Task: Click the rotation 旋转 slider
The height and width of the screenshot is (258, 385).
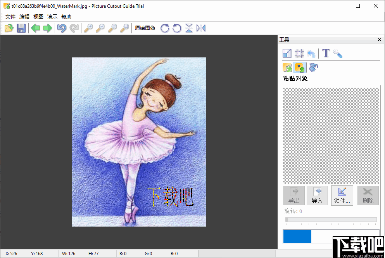Action: click(331, 220)
